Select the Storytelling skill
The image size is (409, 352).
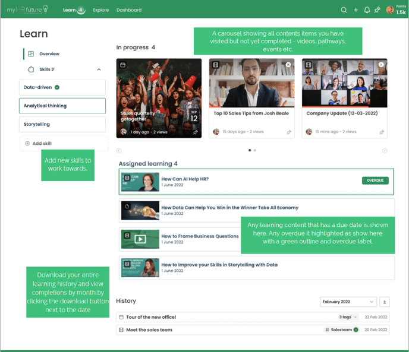pos(62,124)
